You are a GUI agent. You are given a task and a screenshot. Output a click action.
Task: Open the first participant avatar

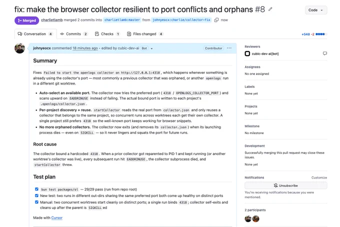click(248, 219)
